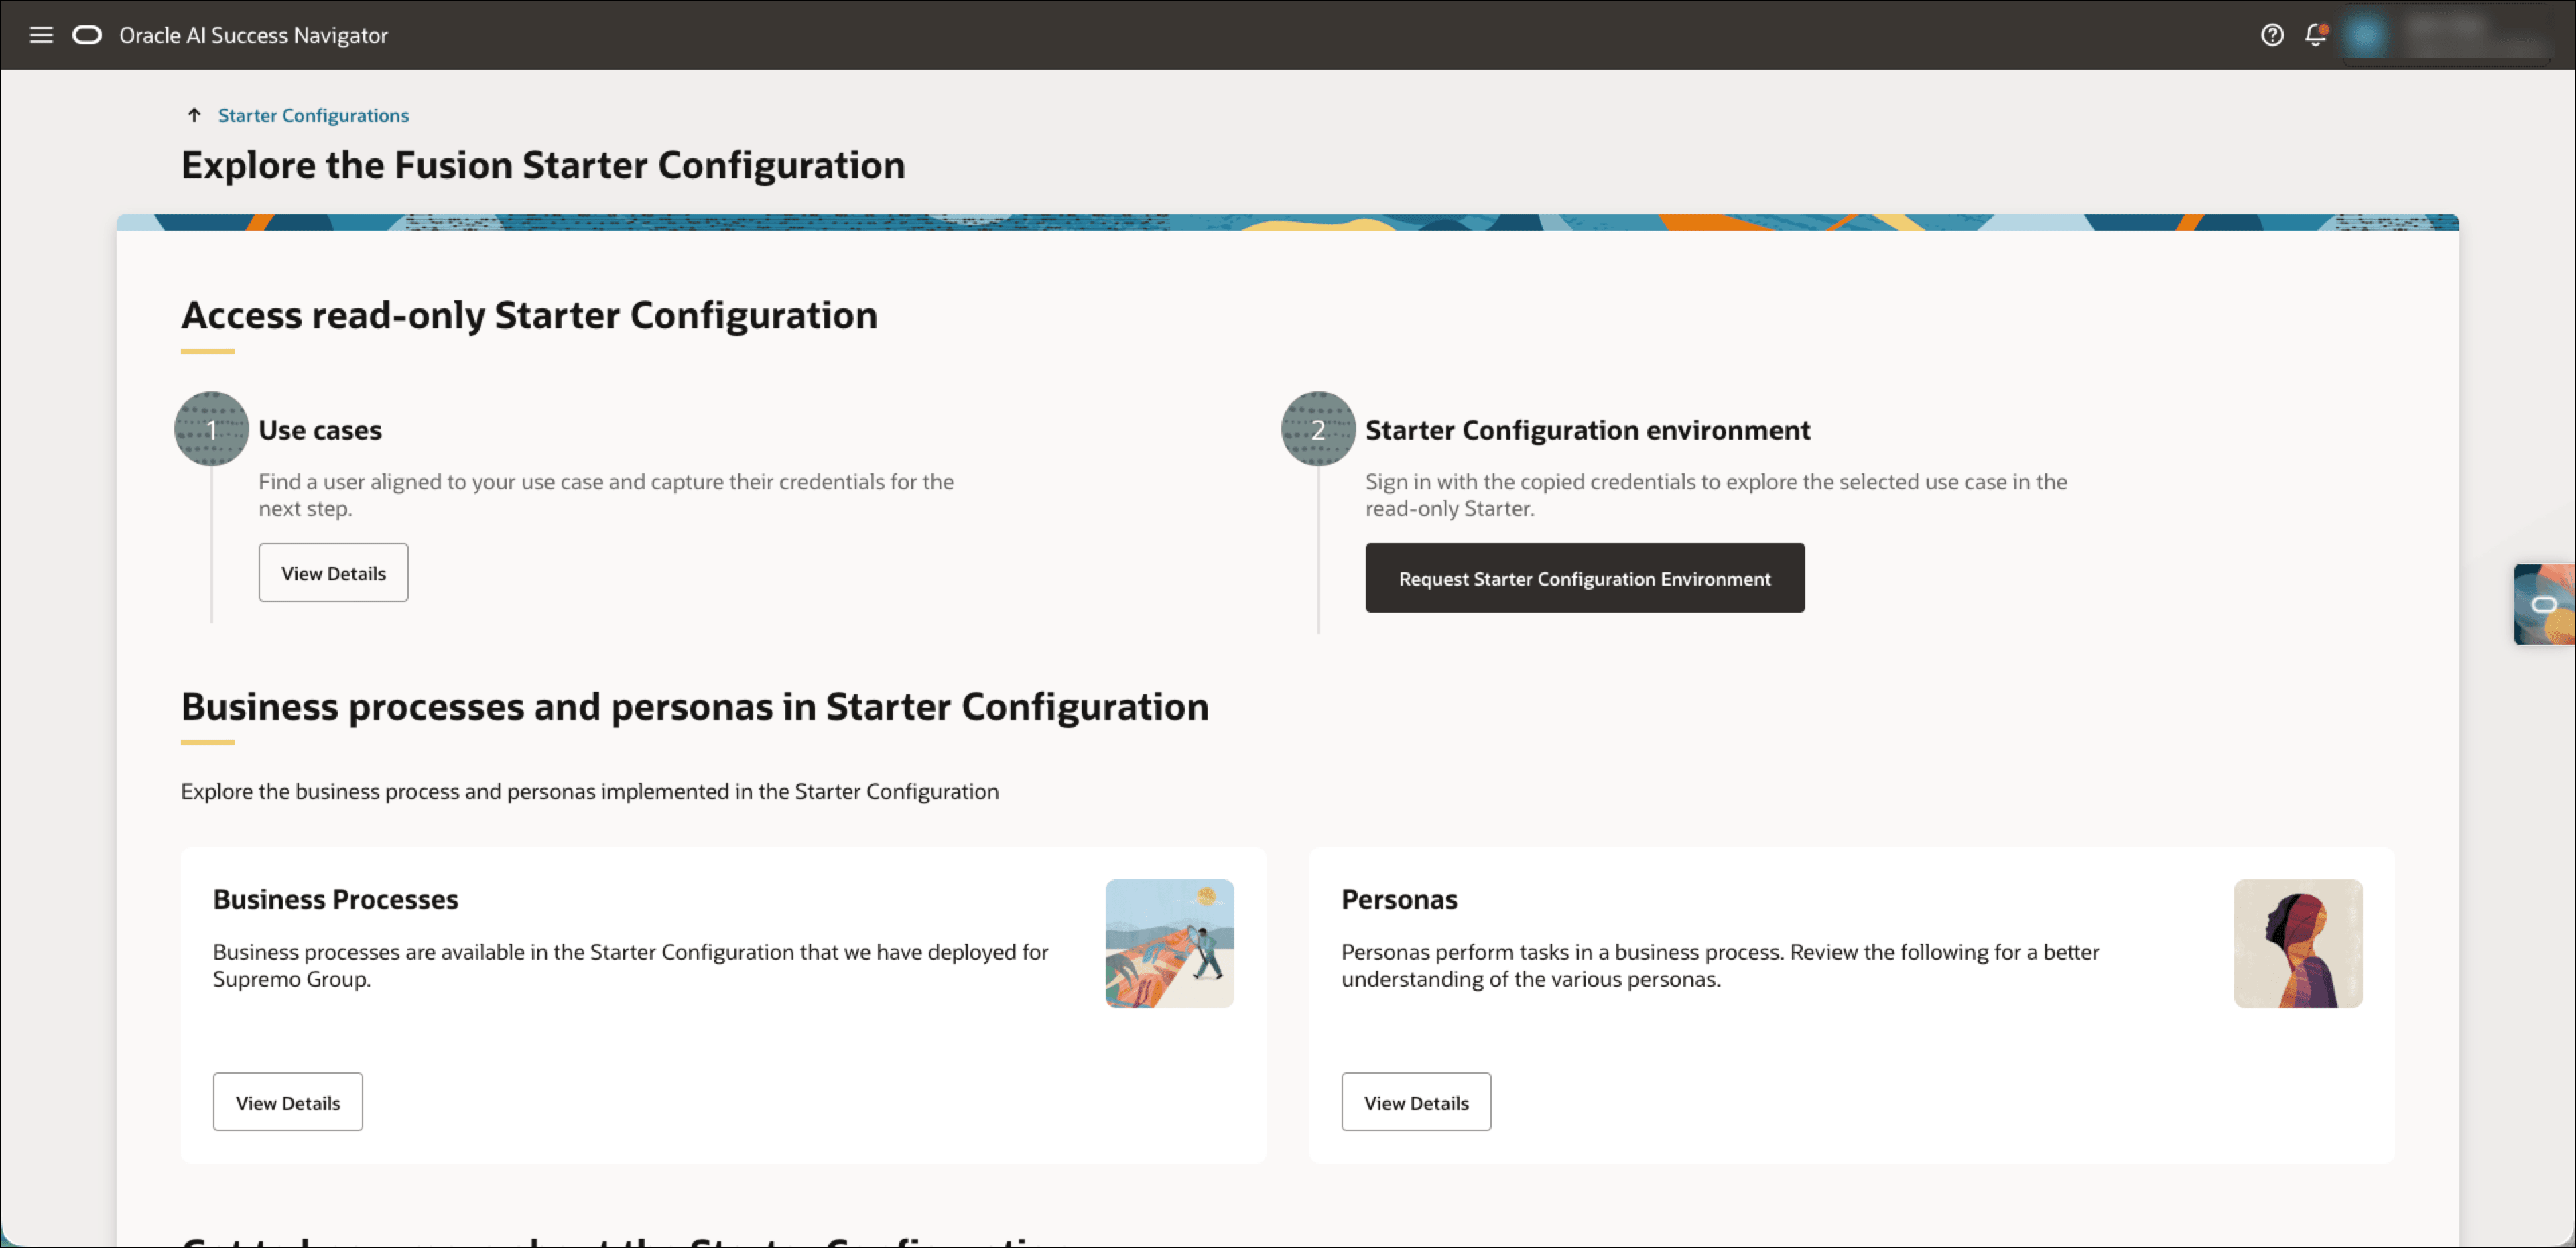The width and height of the screenshot is (2576, 1248).
Task: Click the Personas silhouette thumbnail
Action: [2298, 943]
